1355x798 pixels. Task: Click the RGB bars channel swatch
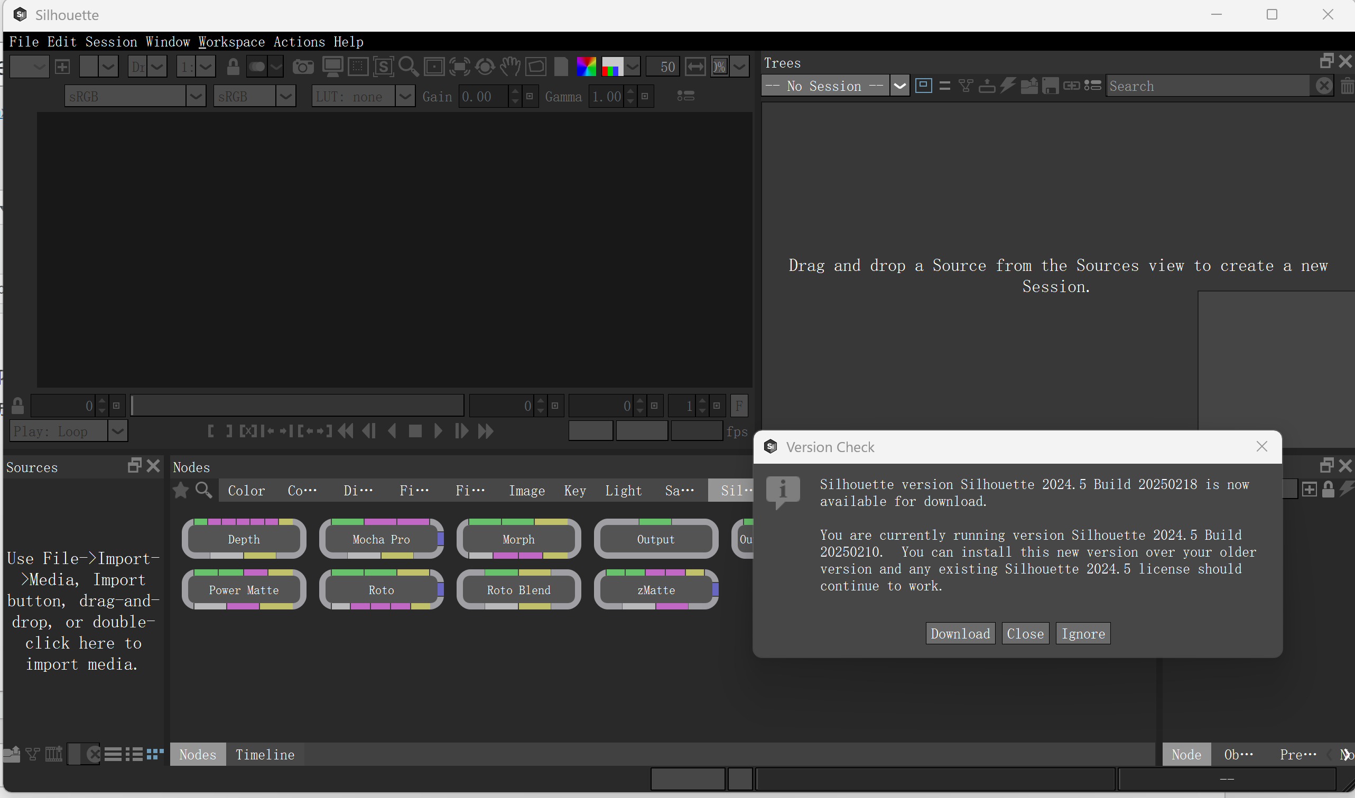(612, 67)
